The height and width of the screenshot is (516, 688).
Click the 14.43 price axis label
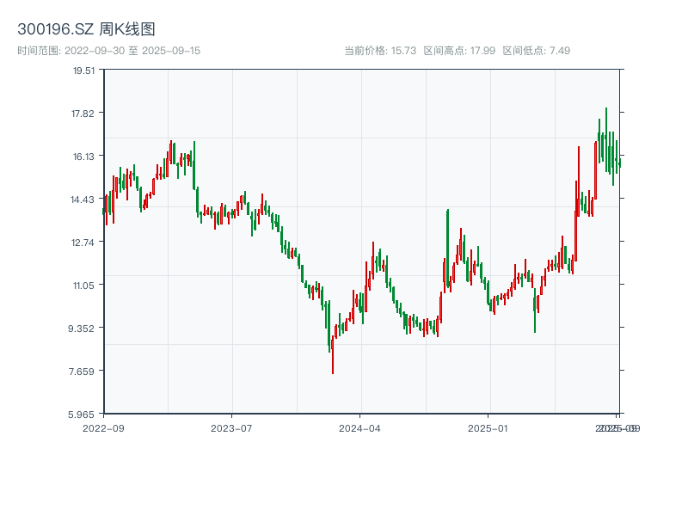click(83, 200)
